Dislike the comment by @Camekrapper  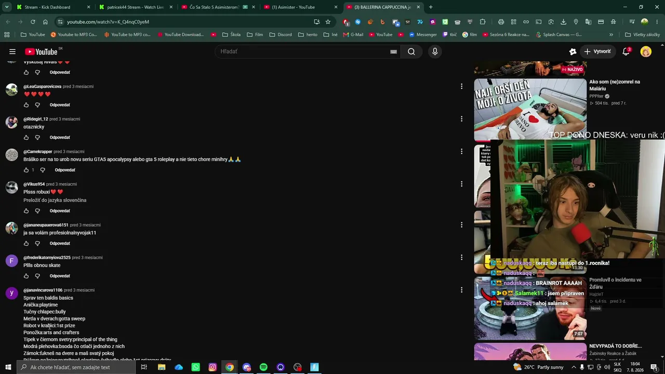tap(43, 170)
